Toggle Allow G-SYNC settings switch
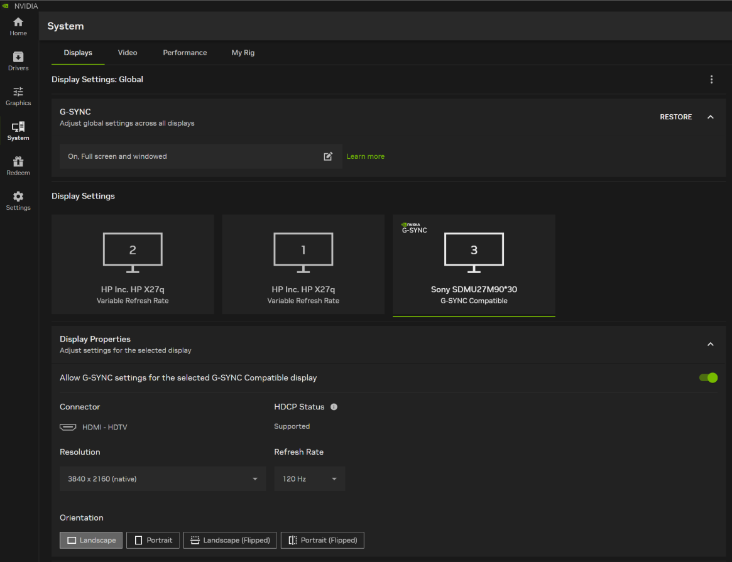 [707, 378]
